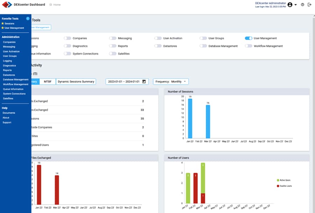The image size is (315, 213).
Task: Open About under Help
Action: coord(6,118)
